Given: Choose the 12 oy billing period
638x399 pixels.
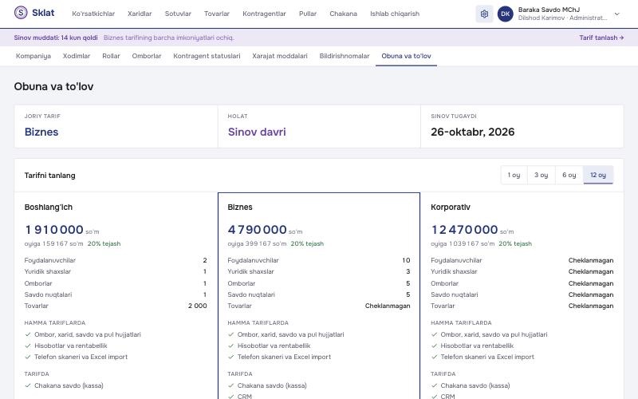Looking at the screenshot, I should pos(598,175).
